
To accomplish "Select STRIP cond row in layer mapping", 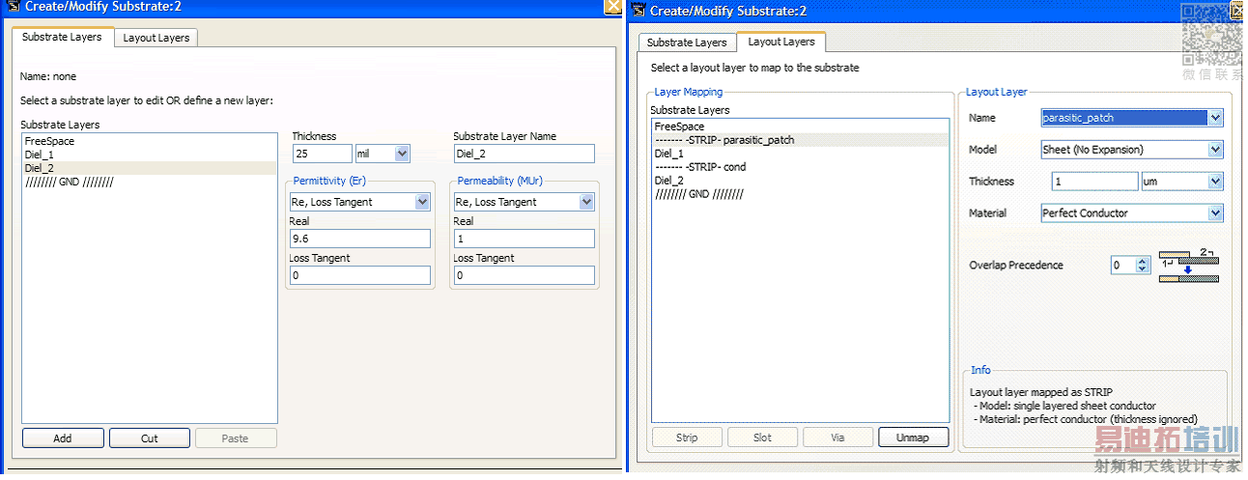I will point(801,167).
